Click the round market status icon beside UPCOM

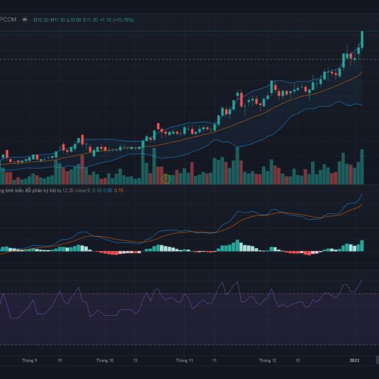click(x=25, y=20)
